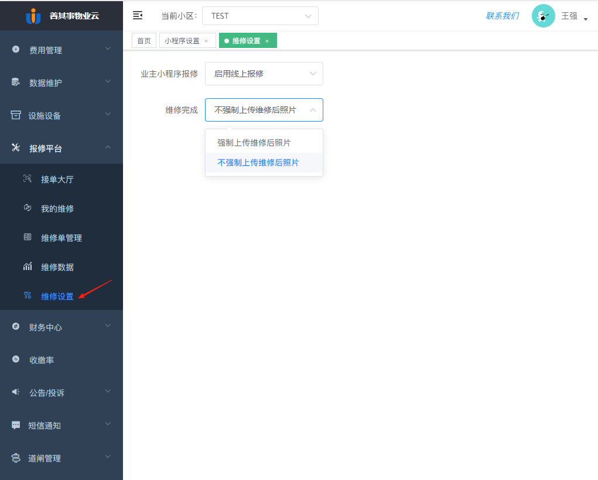Image resolution: width=598 pixels, height=480 pixels.
Task: Open 接单大厅 from the sidebar
Action: point(57,179)
